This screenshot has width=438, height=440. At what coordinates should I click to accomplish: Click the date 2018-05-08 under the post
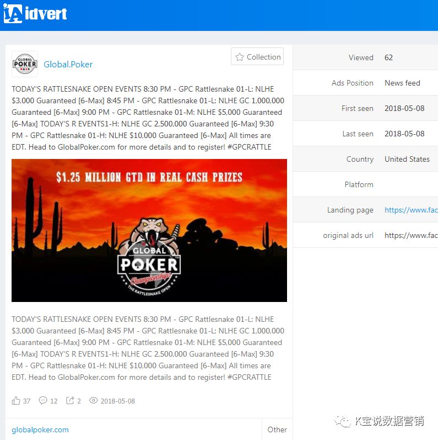pos(118,401)
